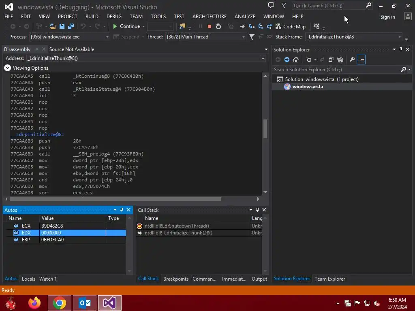Select Solution 'windowsvista' (1 project) node
The height and width of the screenshot is (311, 415).
[321, 79]
